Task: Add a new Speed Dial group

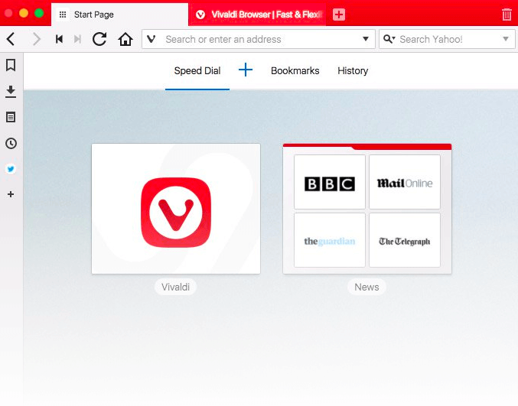Action: [x=246, y=70]
